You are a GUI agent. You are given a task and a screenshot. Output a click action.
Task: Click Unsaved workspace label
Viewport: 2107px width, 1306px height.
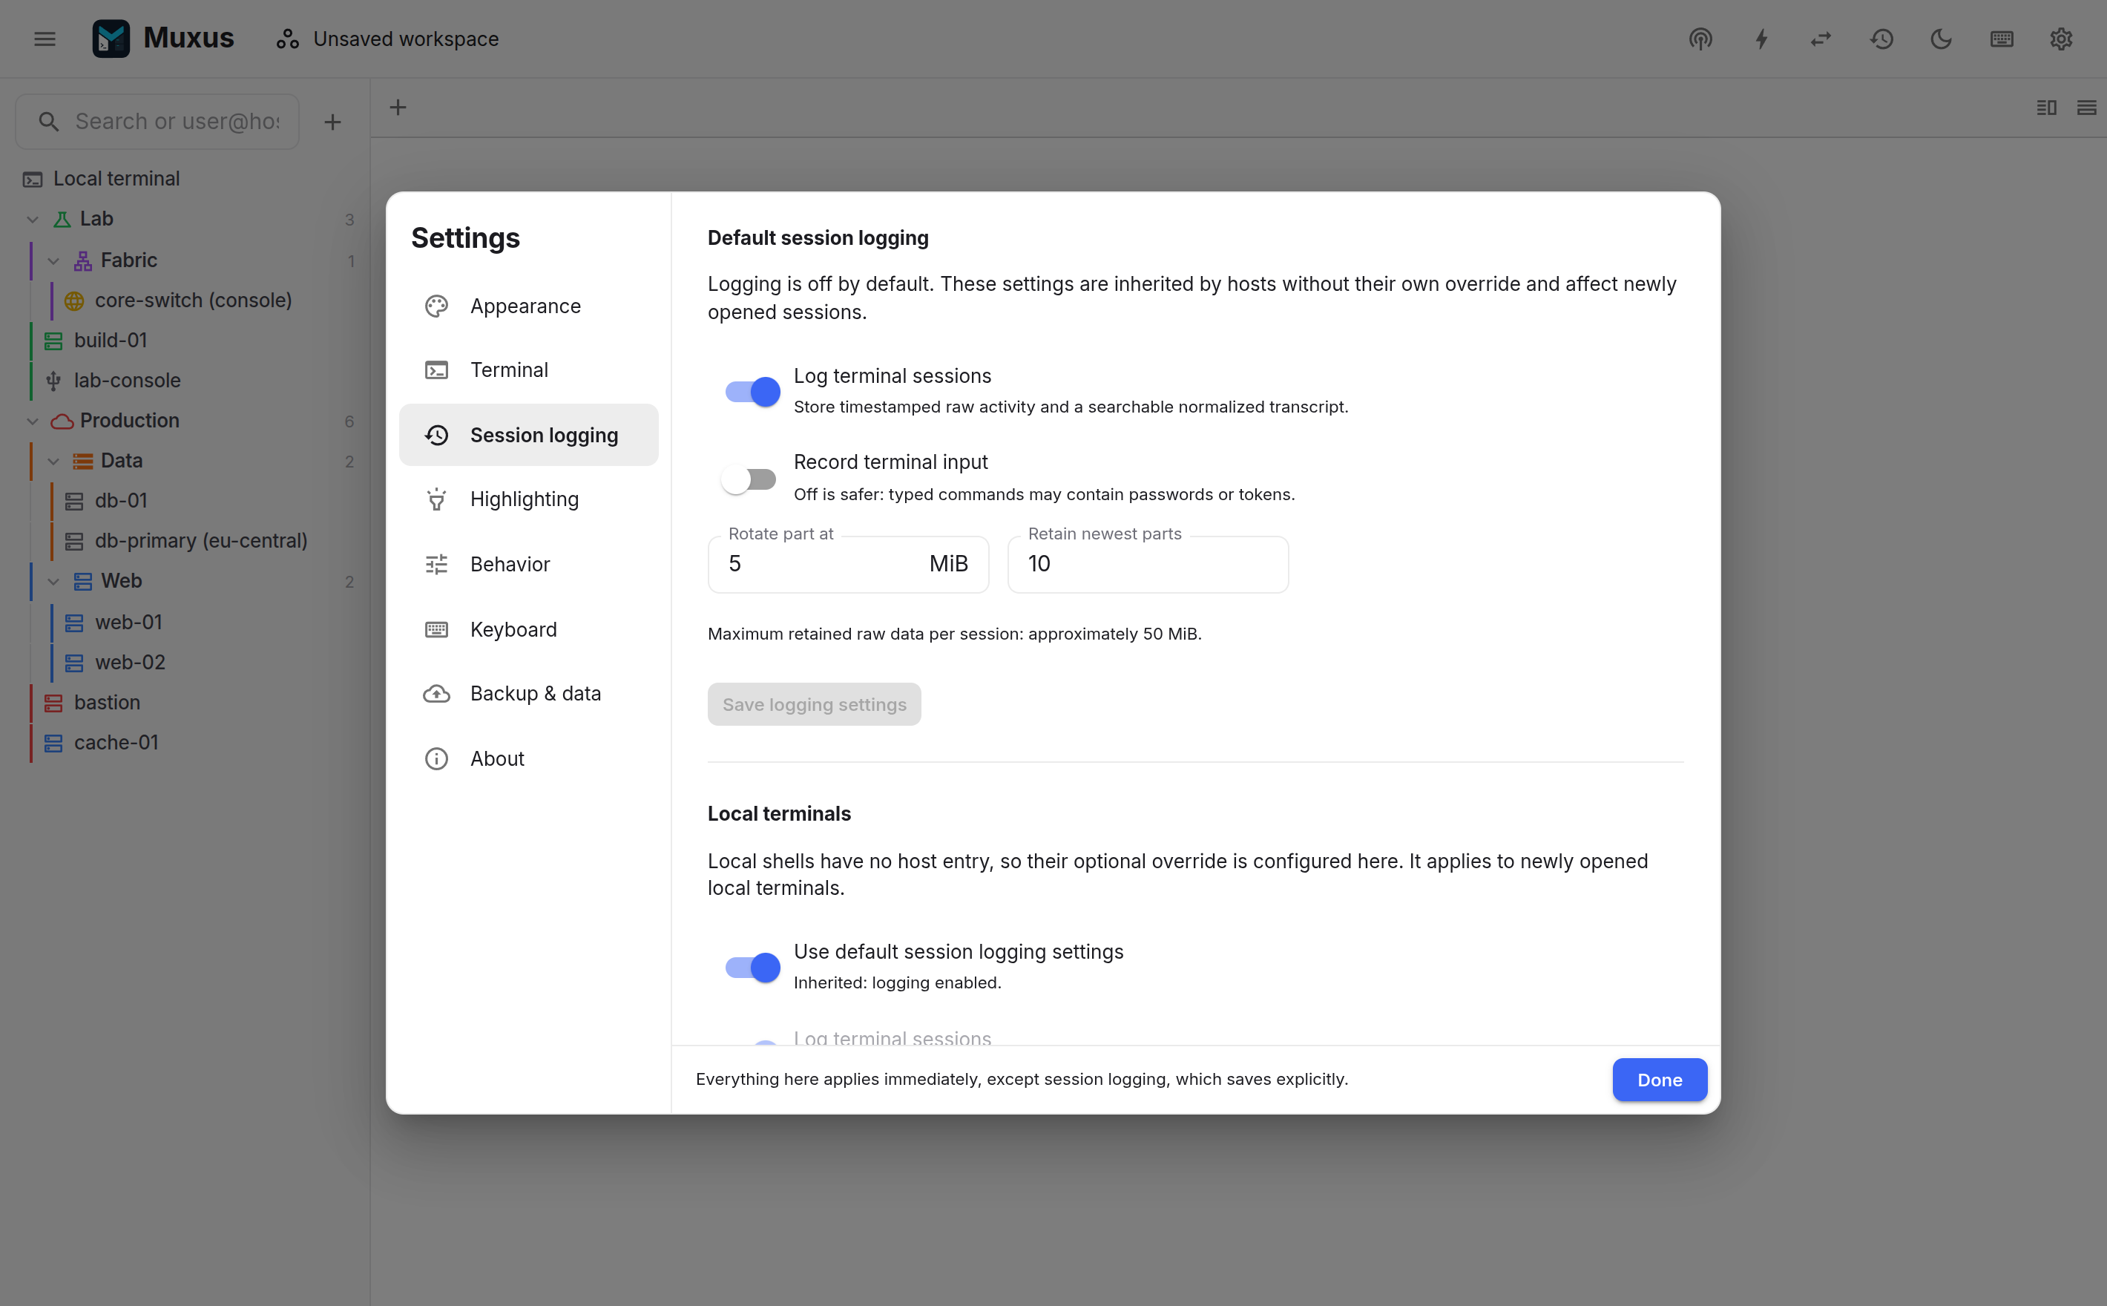point(406,39)
